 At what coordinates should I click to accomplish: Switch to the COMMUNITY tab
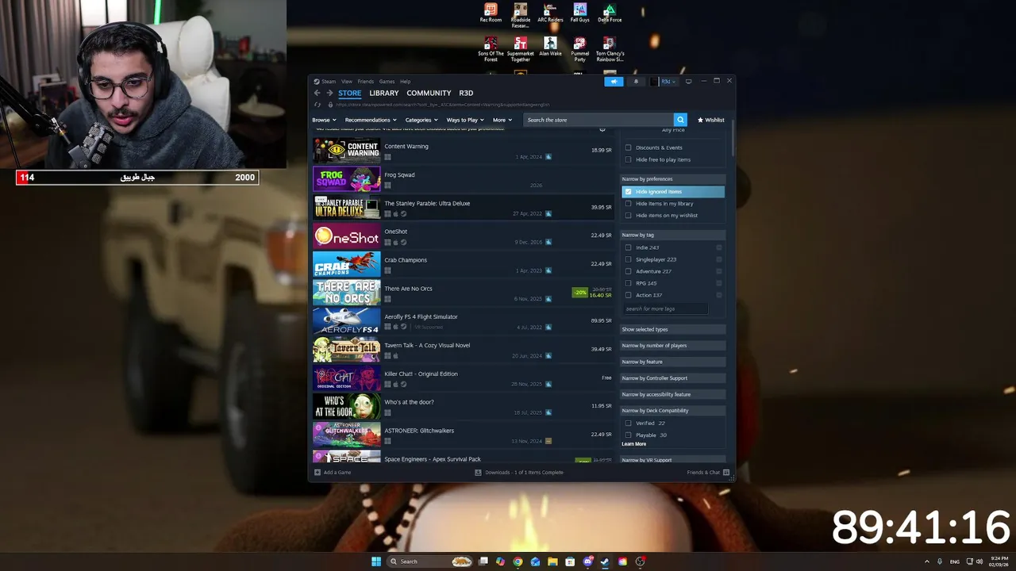[429, 93]
